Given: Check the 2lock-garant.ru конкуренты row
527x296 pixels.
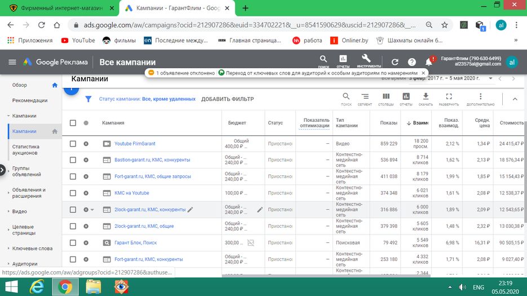Looking at the screenshot, I should click(x=73, y=210).
